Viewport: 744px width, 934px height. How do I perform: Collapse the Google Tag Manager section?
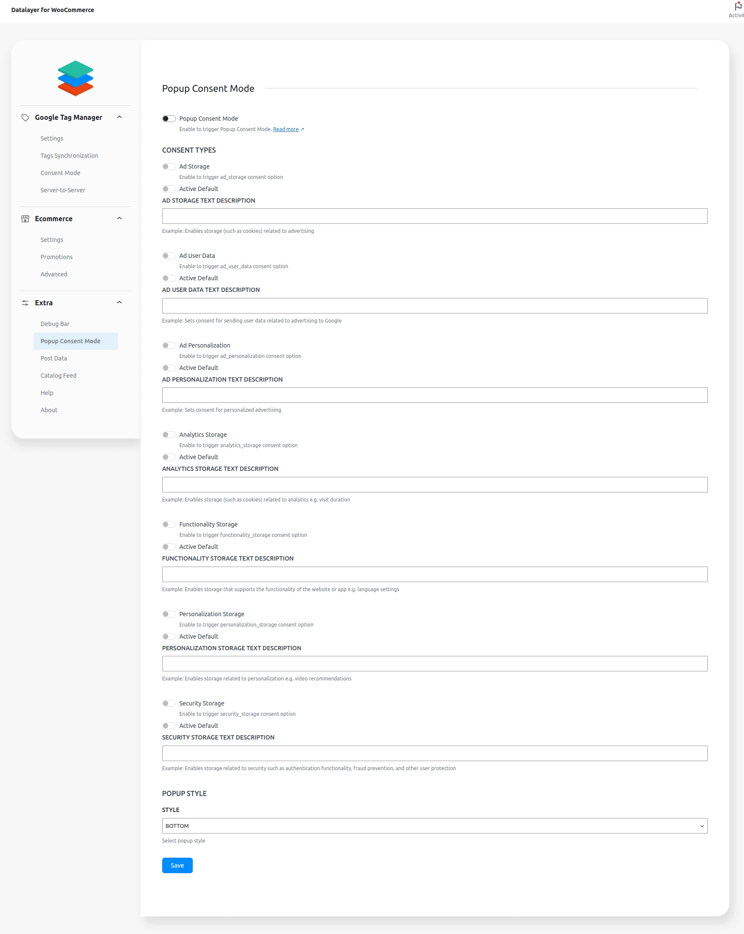click(119, 117)
